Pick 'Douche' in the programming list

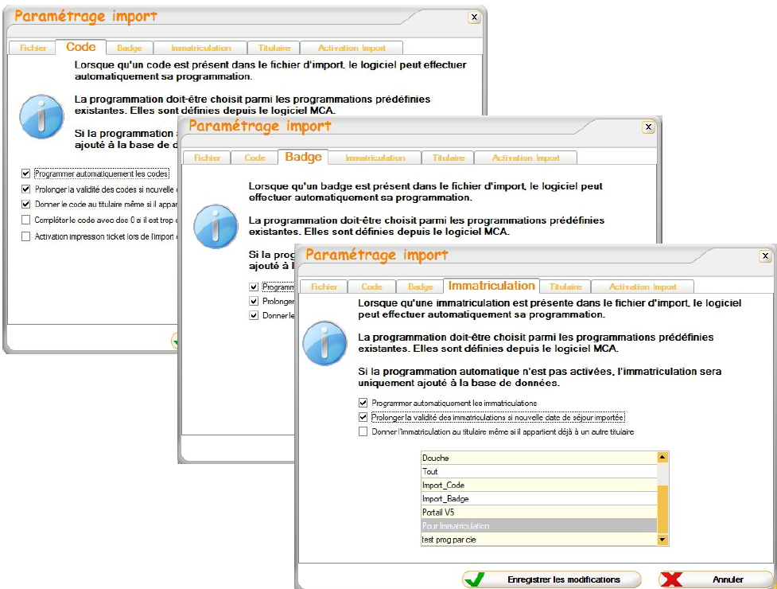coord(539,458)
